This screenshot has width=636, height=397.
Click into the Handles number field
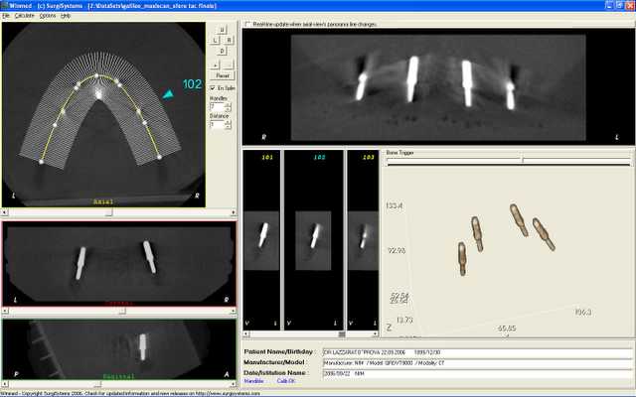(217, 107)
